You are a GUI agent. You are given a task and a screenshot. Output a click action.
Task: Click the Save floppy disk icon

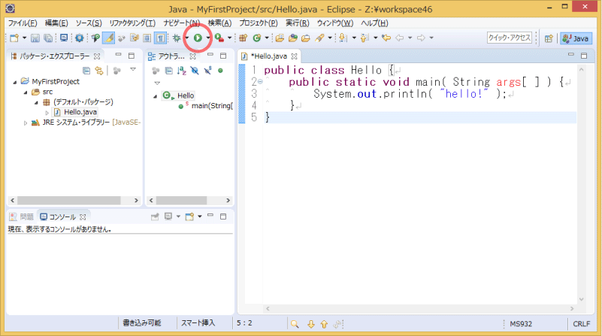coord(35,38)
